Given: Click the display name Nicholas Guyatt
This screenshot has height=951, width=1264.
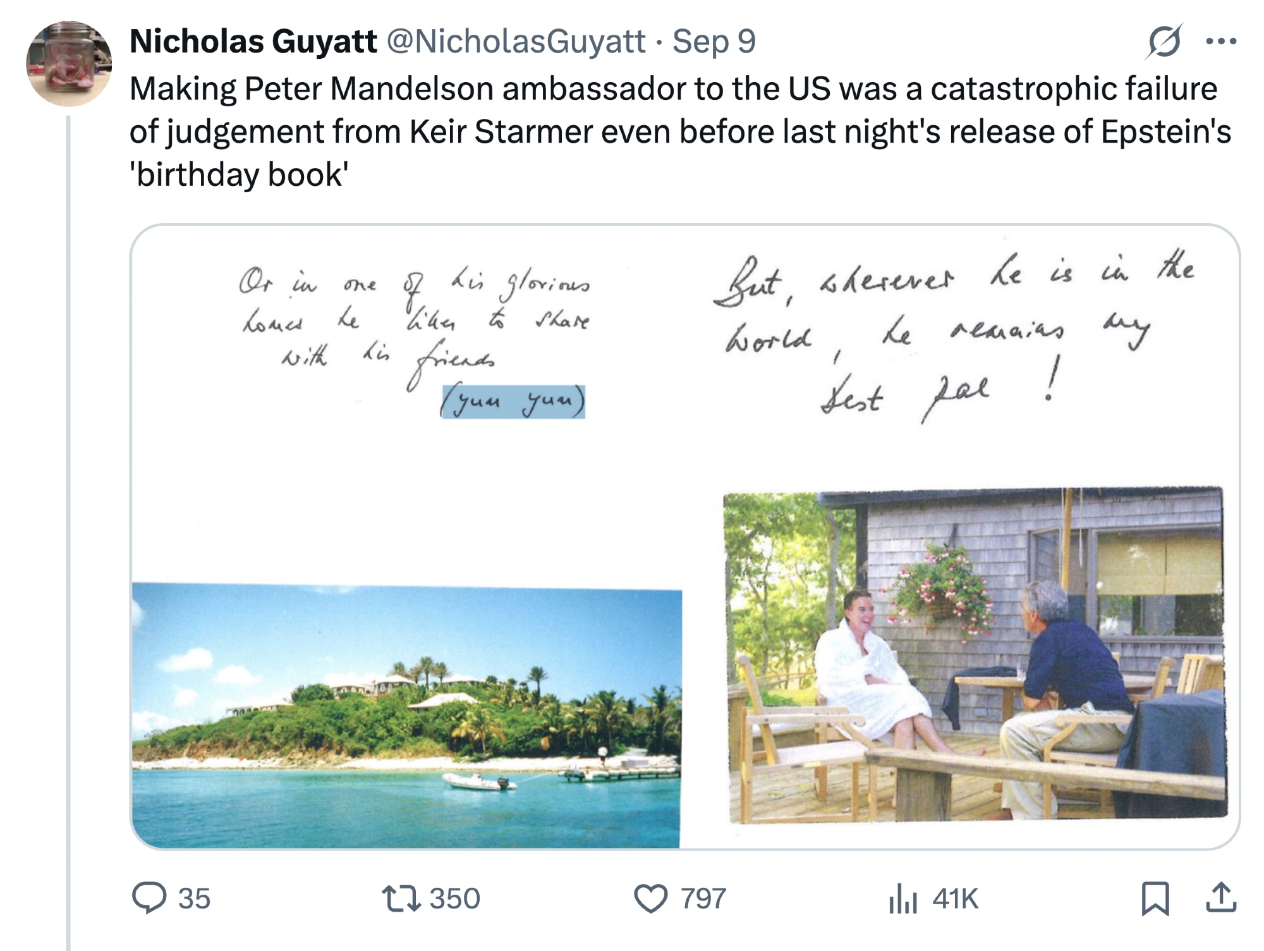Looking at the screenshot, I should [x=253, y=42].
